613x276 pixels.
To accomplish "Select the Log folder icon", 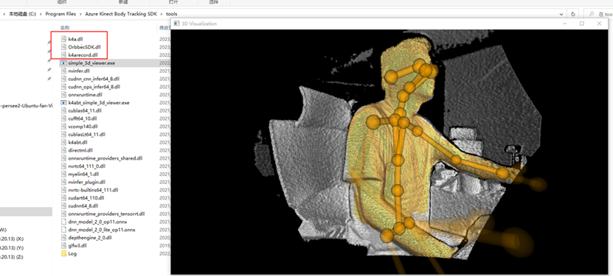I will 64,253.
